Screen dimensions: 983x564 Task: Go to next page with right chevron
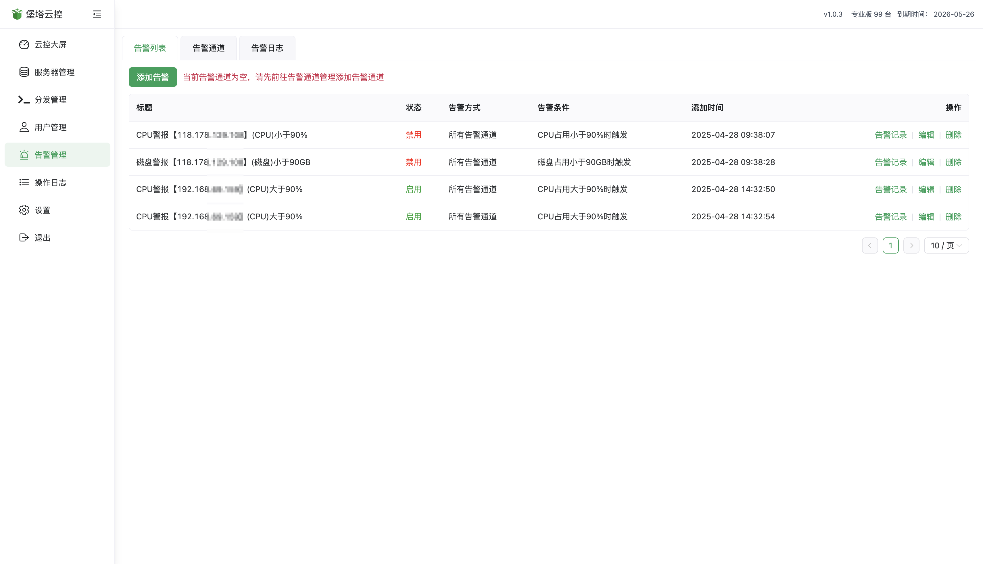tap(911, 245)
